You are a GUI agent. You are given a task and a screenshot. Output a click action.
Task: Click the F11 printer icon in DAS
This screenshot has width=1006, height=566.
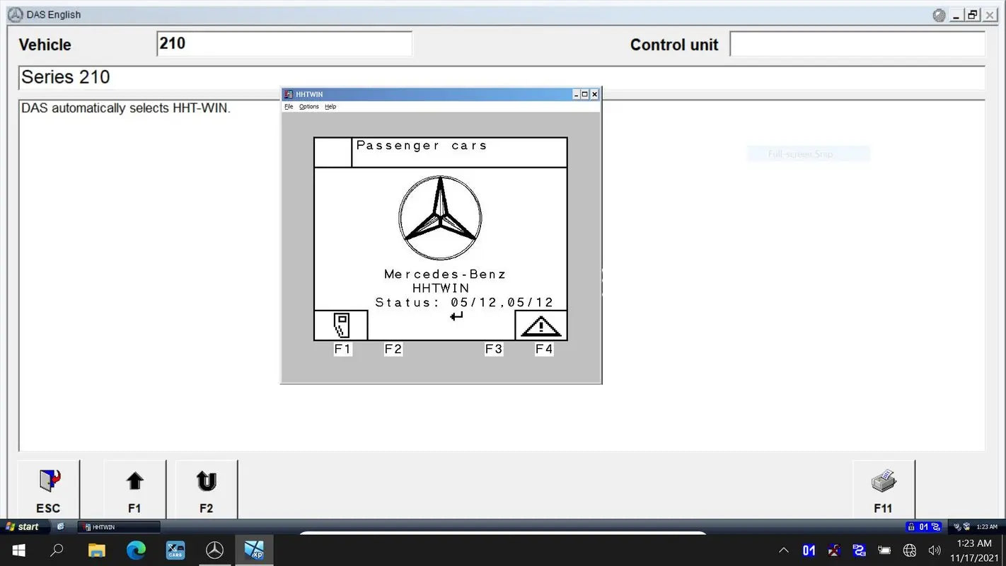point(883,482)
